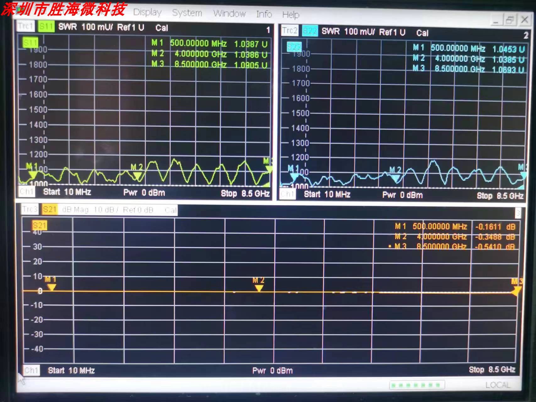The height and width of the screenshot is (402, 536).
Task: Click the orange S21 header label
Action: coord(50,209)
